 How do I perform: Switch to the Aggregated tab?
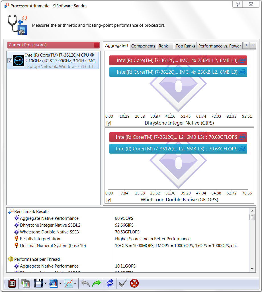[x=116, y=45]
